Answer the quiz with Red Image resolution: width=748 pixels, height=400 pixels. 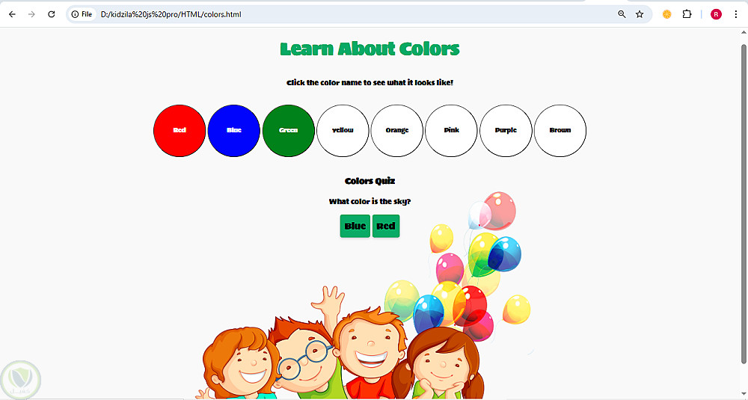coord(386,226)
